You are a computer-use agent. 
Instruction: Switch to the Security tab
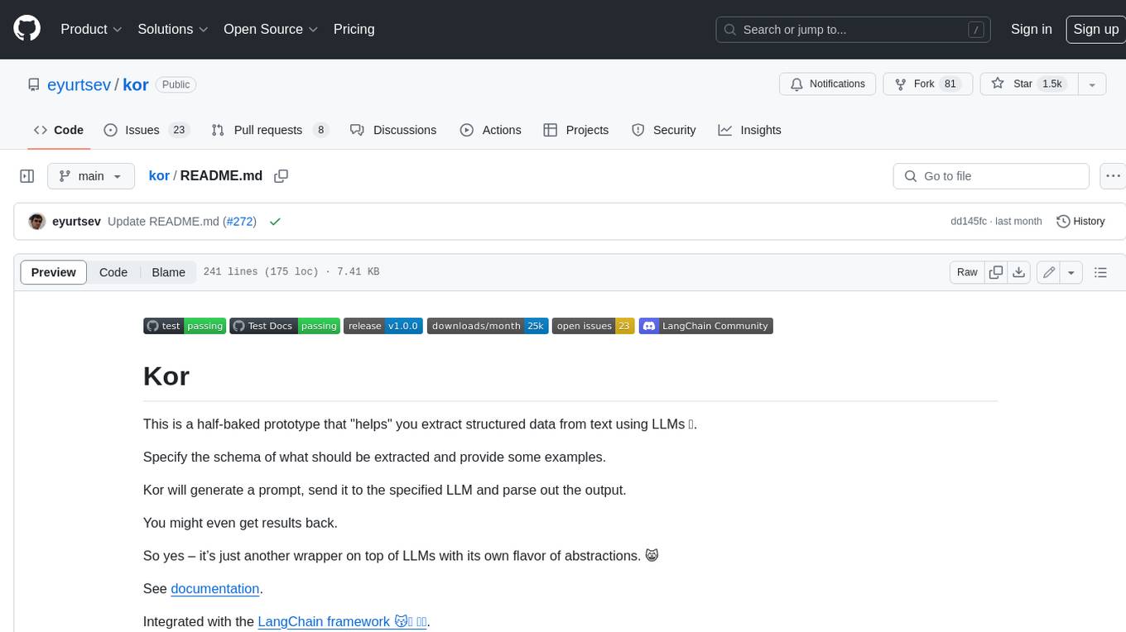pyautogui.click(x=664, y=130)
